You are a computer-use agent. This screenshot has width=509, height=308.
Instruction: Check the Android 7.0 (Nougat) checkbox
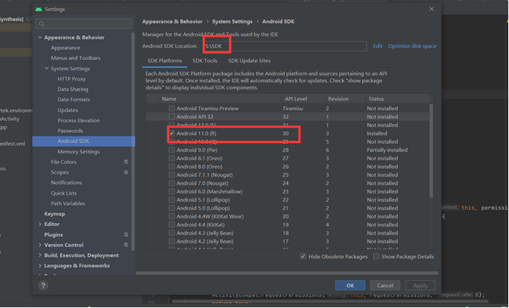point(172,183)
